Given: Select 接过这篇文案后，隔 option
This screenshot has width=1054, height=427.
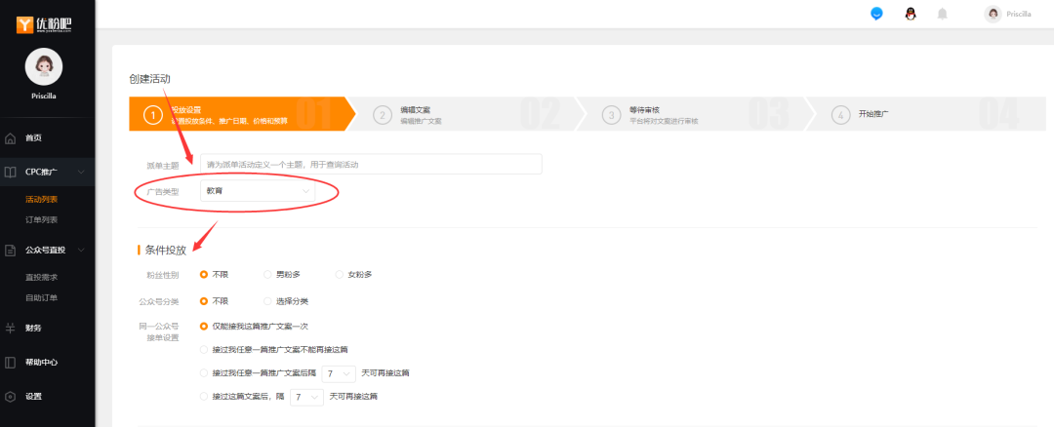Looking at the screenshot, I should click(204, 397).
